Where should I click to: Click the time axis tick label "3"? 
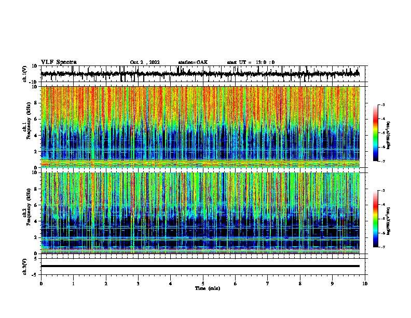tap(138, 284)
